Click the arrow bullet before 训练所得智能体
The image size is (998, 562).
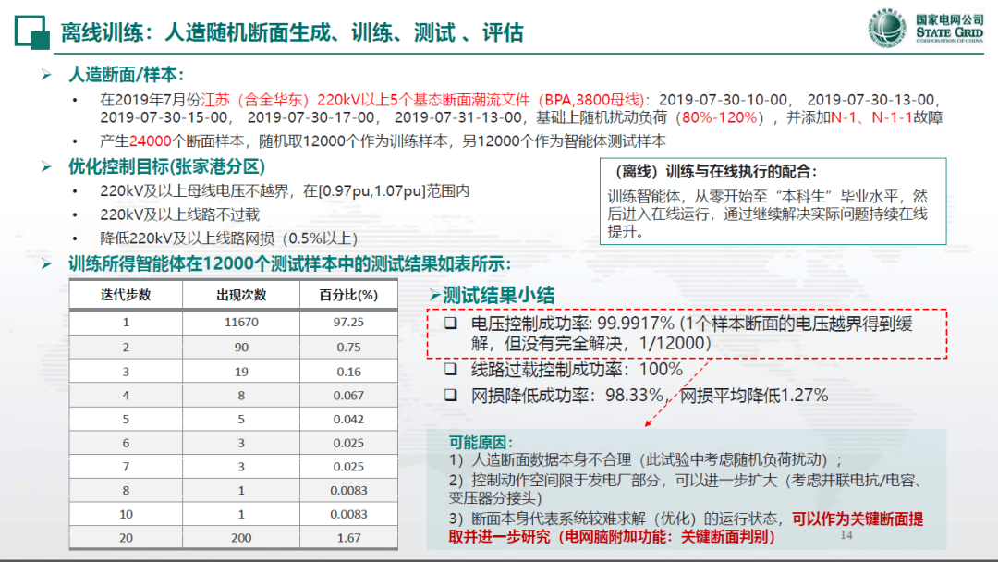pos(46,263)
